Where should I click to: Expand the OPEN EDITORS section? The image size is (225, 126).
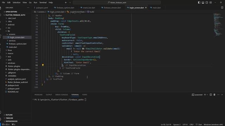point(11,12)
